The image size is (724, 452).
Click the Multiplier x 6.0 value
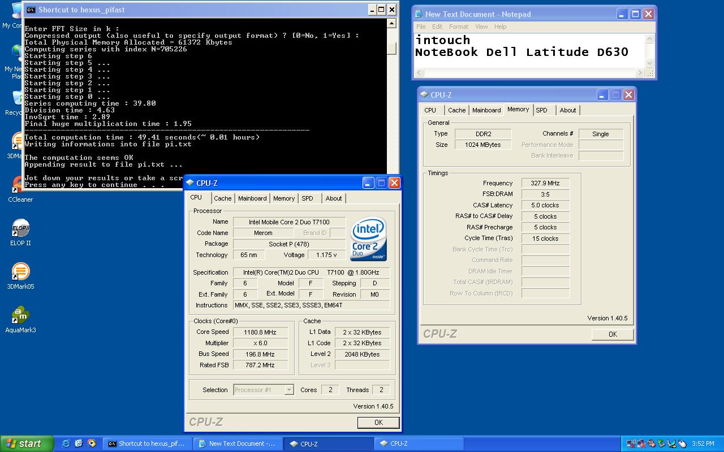coord(260,343)
